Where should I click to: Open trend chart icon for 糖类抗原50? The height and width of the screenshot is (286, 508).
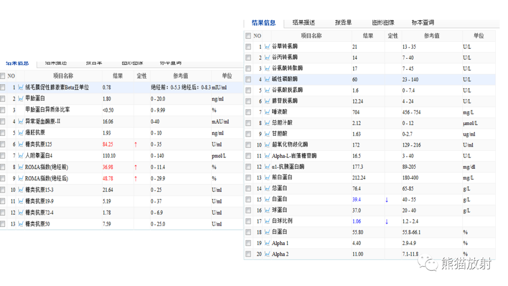click(21, 224)
